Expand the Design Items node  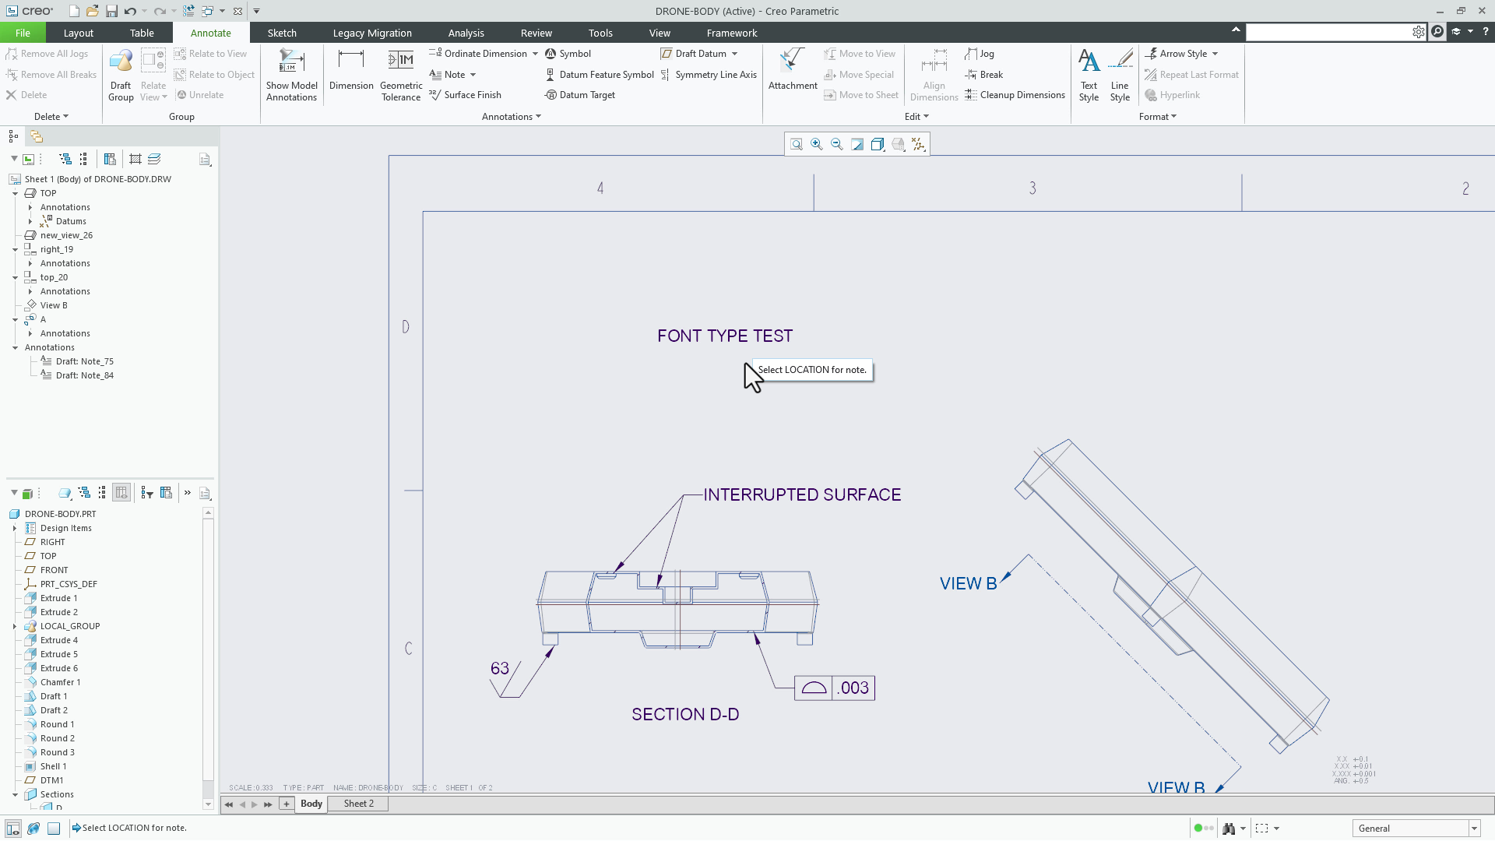[15, 529]
